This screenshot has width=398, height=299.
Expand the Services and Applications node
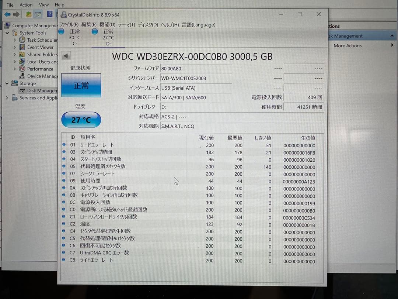pyautogui.click(x=7, y=97)
